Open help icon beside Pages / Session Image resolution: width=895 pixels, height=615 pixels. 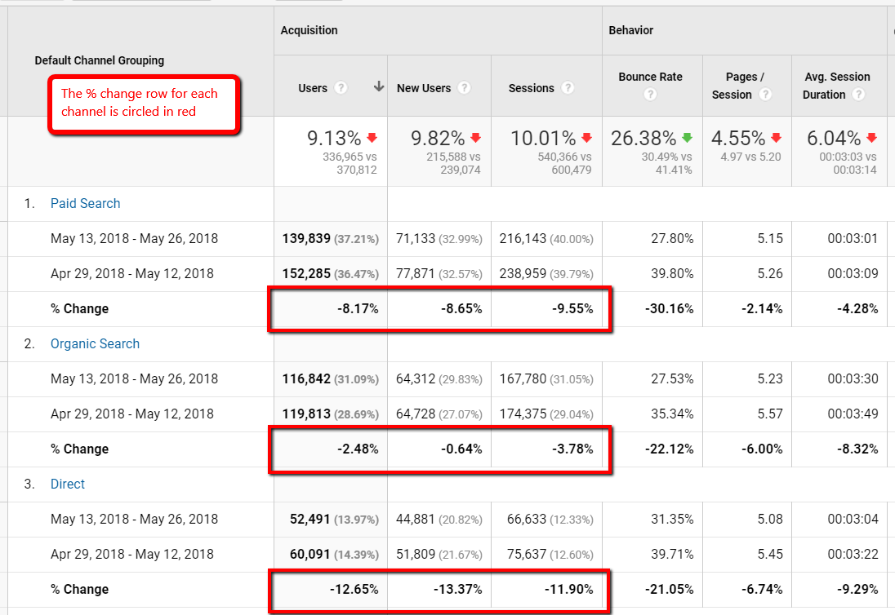click(x=765, y=95)
